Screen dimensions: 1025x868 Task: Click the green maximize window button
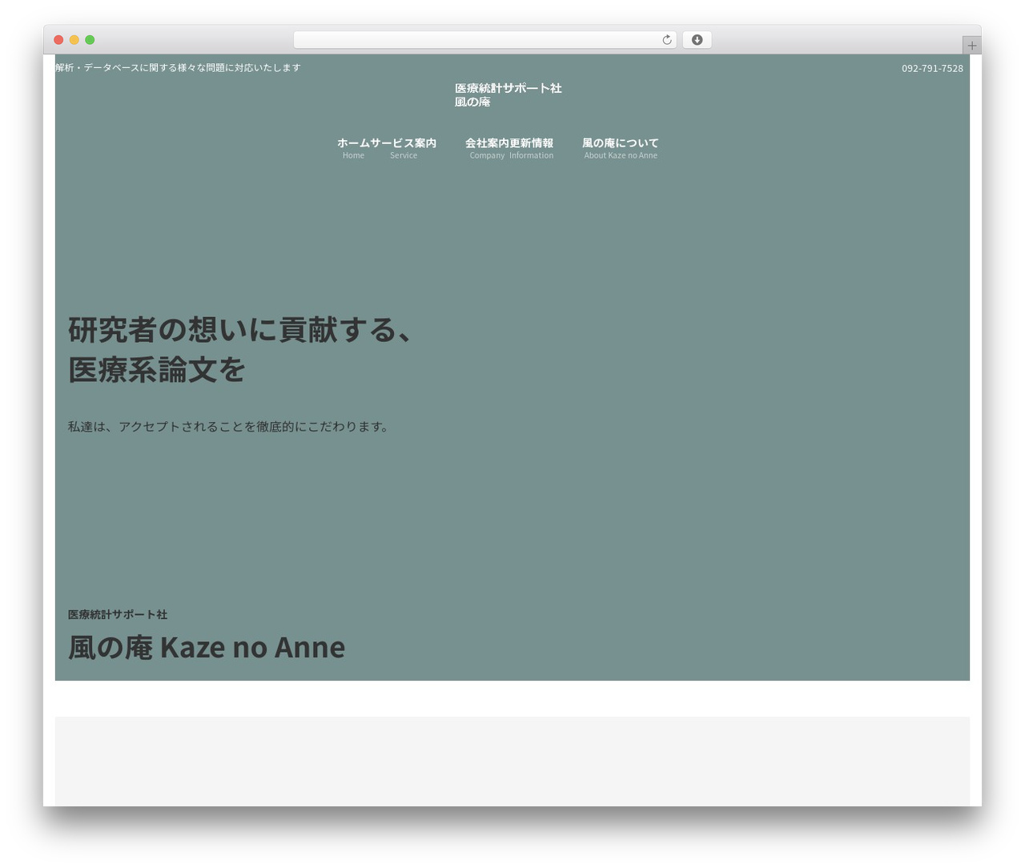coord(90,40)
